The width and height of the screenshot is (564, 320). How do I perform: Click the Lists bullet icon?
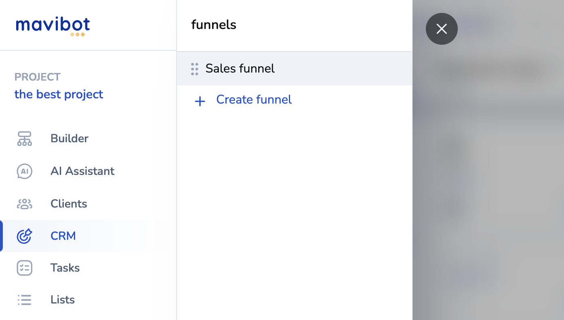coord(24,300)
